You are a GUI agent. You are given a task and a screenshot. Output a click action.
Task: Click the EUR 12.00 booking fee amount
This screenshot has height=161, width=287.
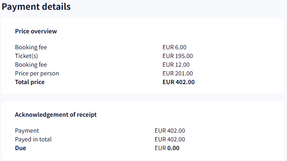click(176, 65)
